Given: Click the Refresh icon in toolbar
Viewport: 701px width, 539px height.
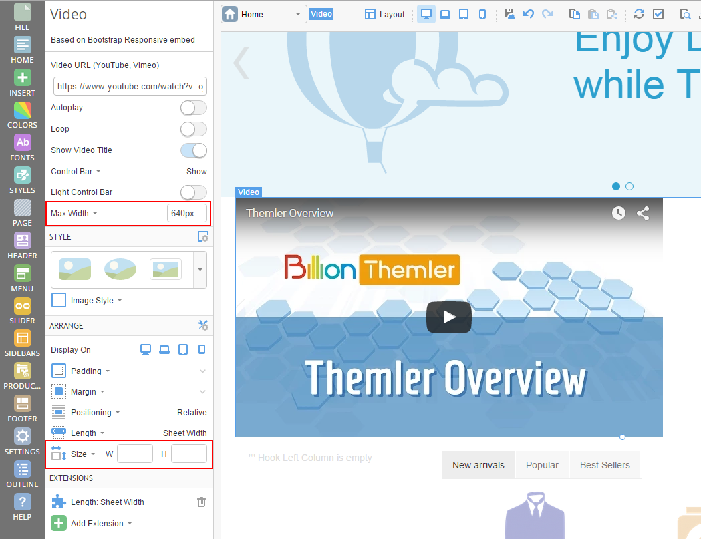Looking at the screenshot, I should (x=639, y=14).
